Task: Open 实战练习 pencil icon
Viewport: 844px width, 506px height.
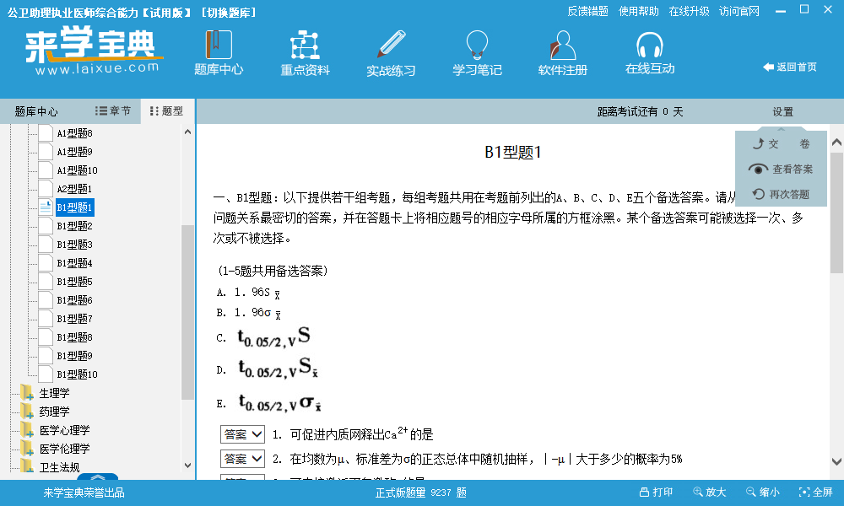Action: pos(391,44)
